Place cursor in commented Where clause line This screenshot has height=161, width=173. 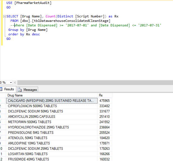coord(84,25)
